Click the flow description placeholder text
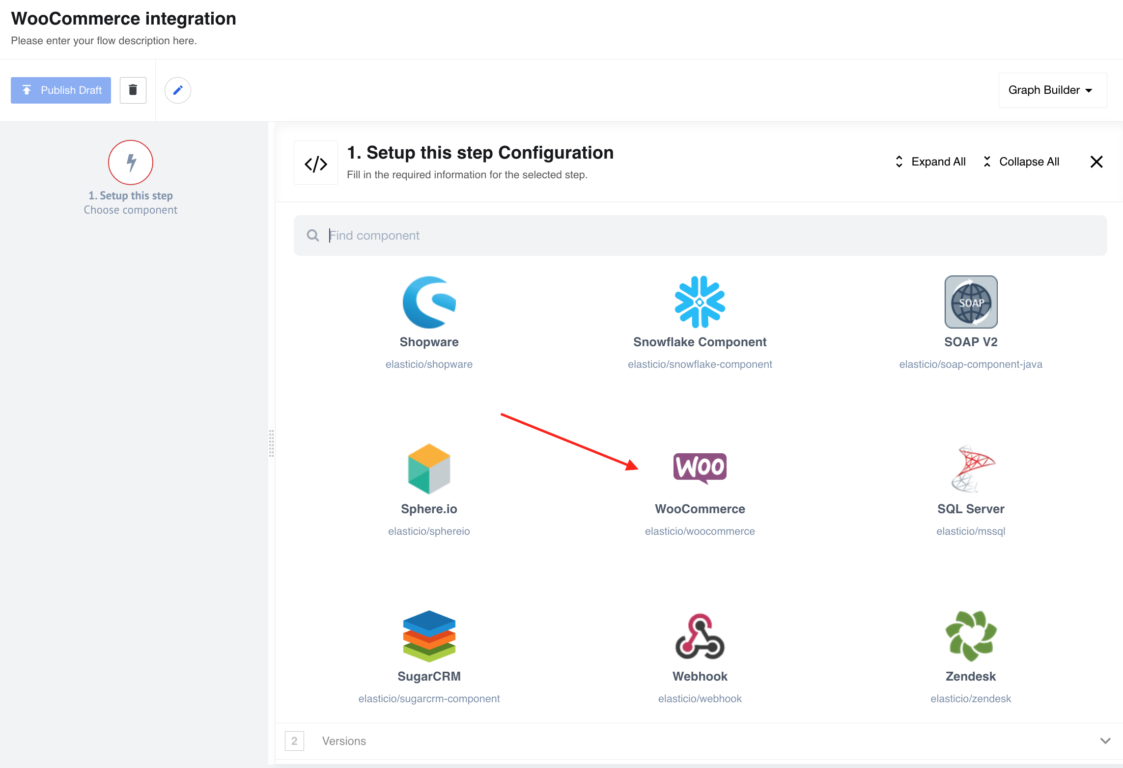 click(104, 41)
